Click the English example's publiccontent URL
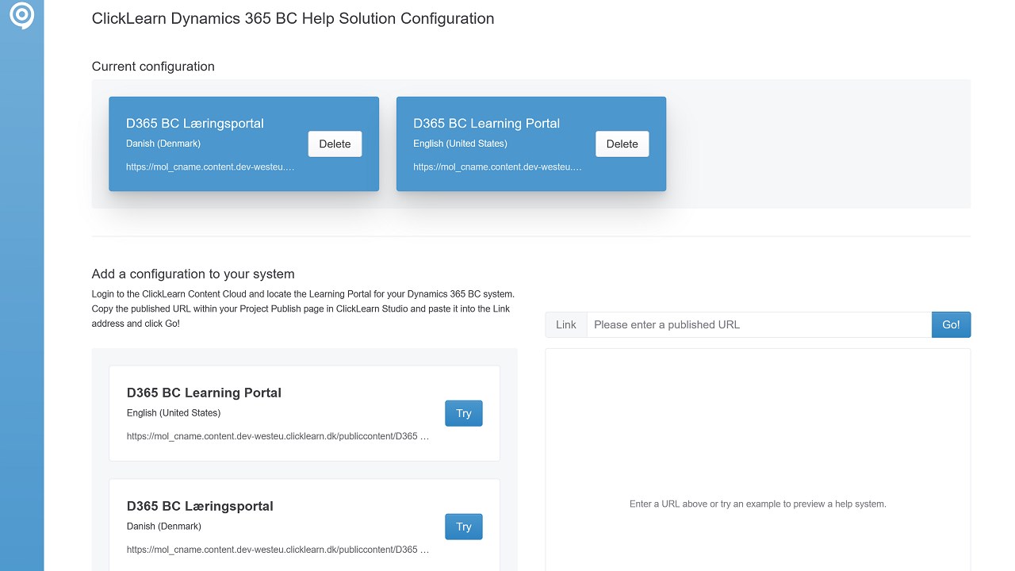This screenshot has width=1015, height=571. (278, 436)
